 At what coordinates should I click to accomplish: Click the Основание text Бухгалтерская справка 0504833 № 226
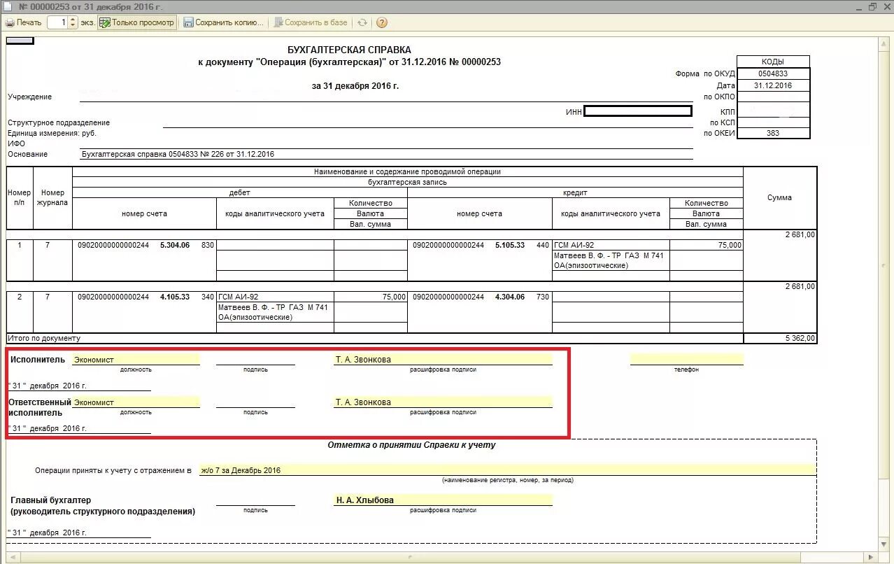(178, 154)
